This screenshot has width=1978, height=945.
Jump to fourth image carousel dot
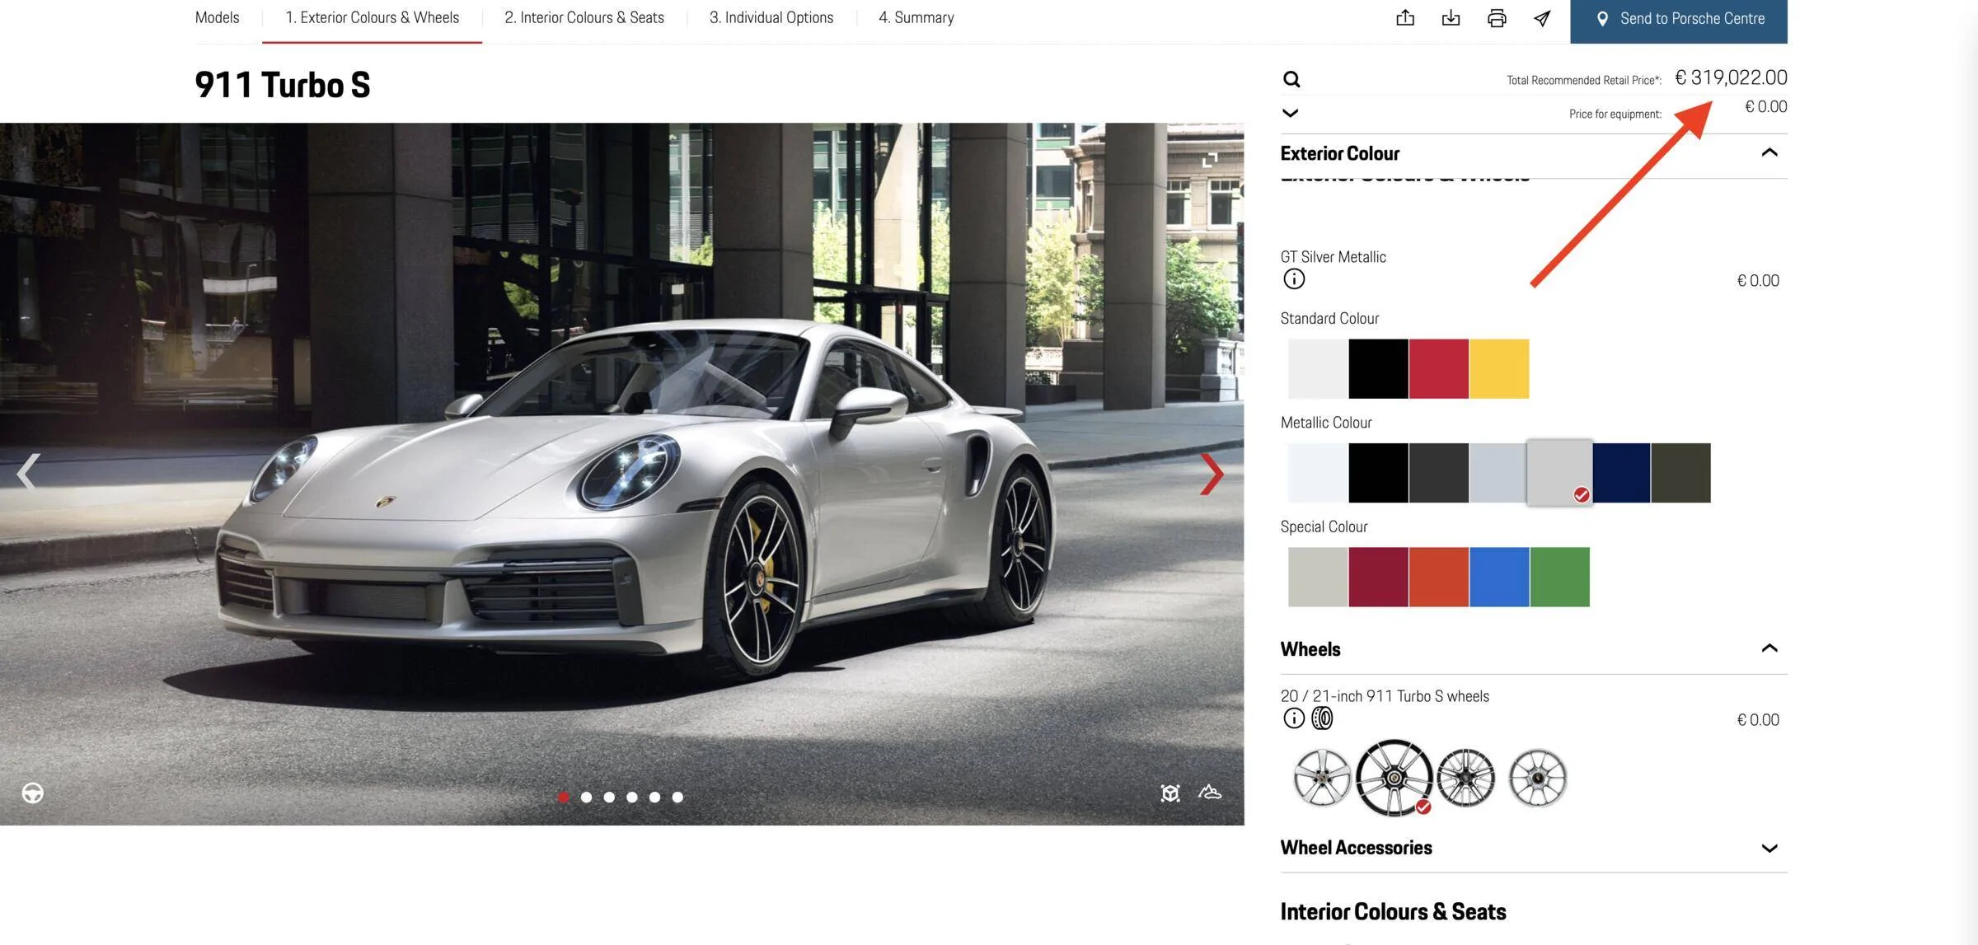coord(632,797)
